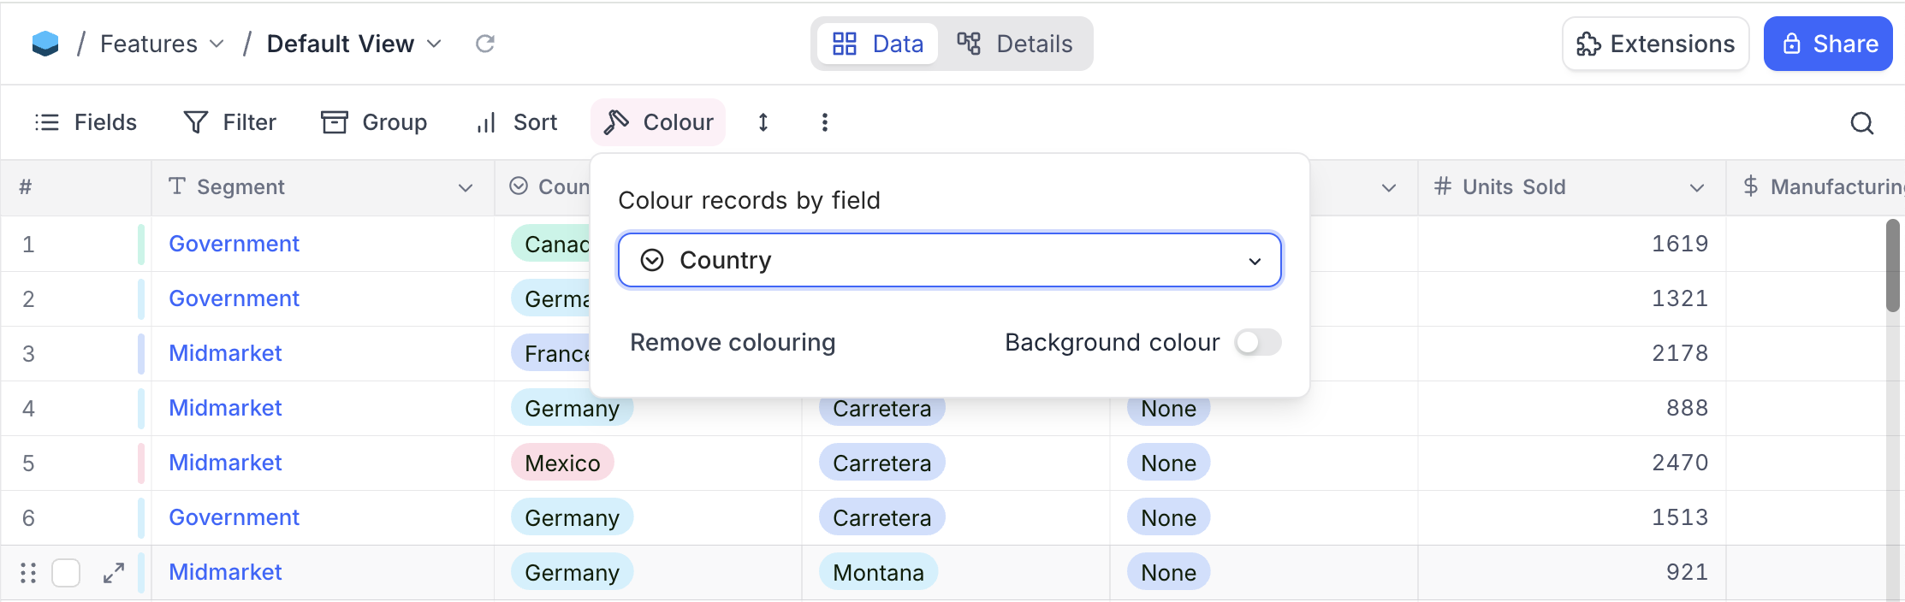The image size is (1905, 602).
Task: Click the vertical scrollbar thumb
Action: [x=1892, y=266]
